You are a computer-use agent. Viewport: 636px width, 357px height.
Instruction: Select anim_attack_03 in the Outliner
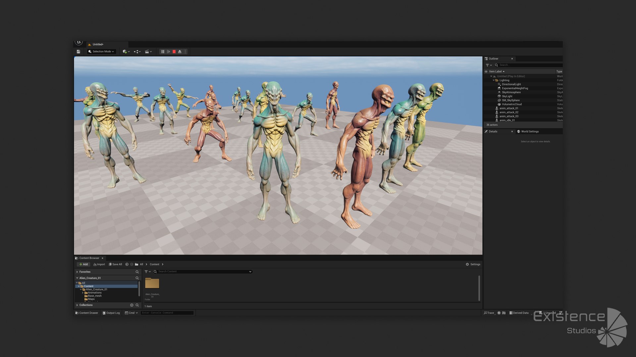point(509,116)
